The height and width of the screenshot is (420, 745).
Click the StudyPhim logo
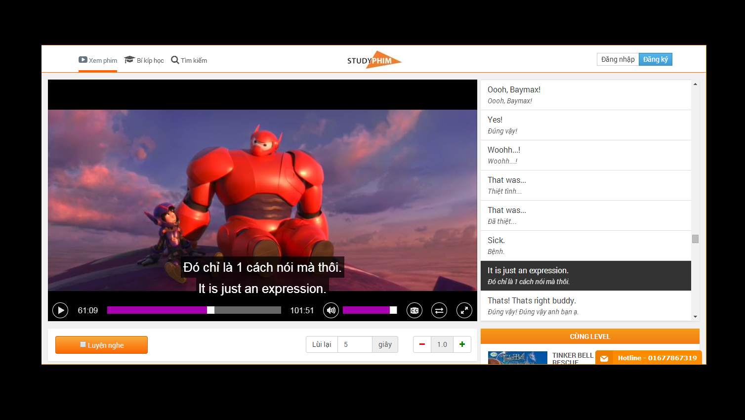(x=374, y=60)
